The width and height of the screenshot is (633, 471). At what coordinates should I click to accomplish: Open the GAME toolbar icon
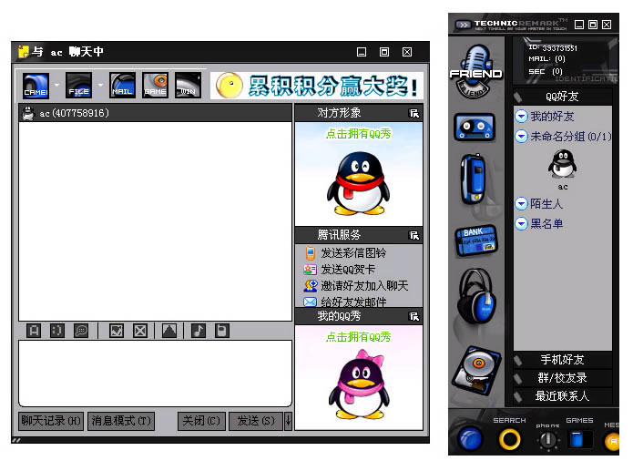[156, 86]
